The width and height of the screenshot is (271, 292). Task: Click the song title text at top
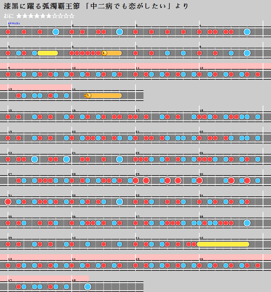pyautogui.click(x=96, y=6)
